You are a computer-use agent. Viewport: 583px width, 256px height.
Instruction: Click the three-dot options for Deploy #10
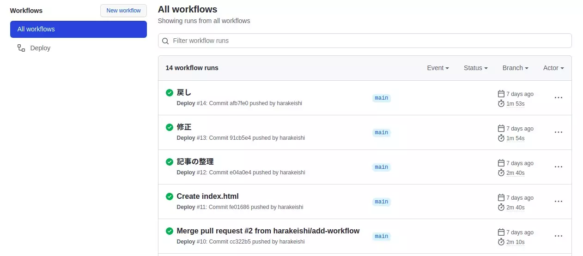[x=558, y=236]
